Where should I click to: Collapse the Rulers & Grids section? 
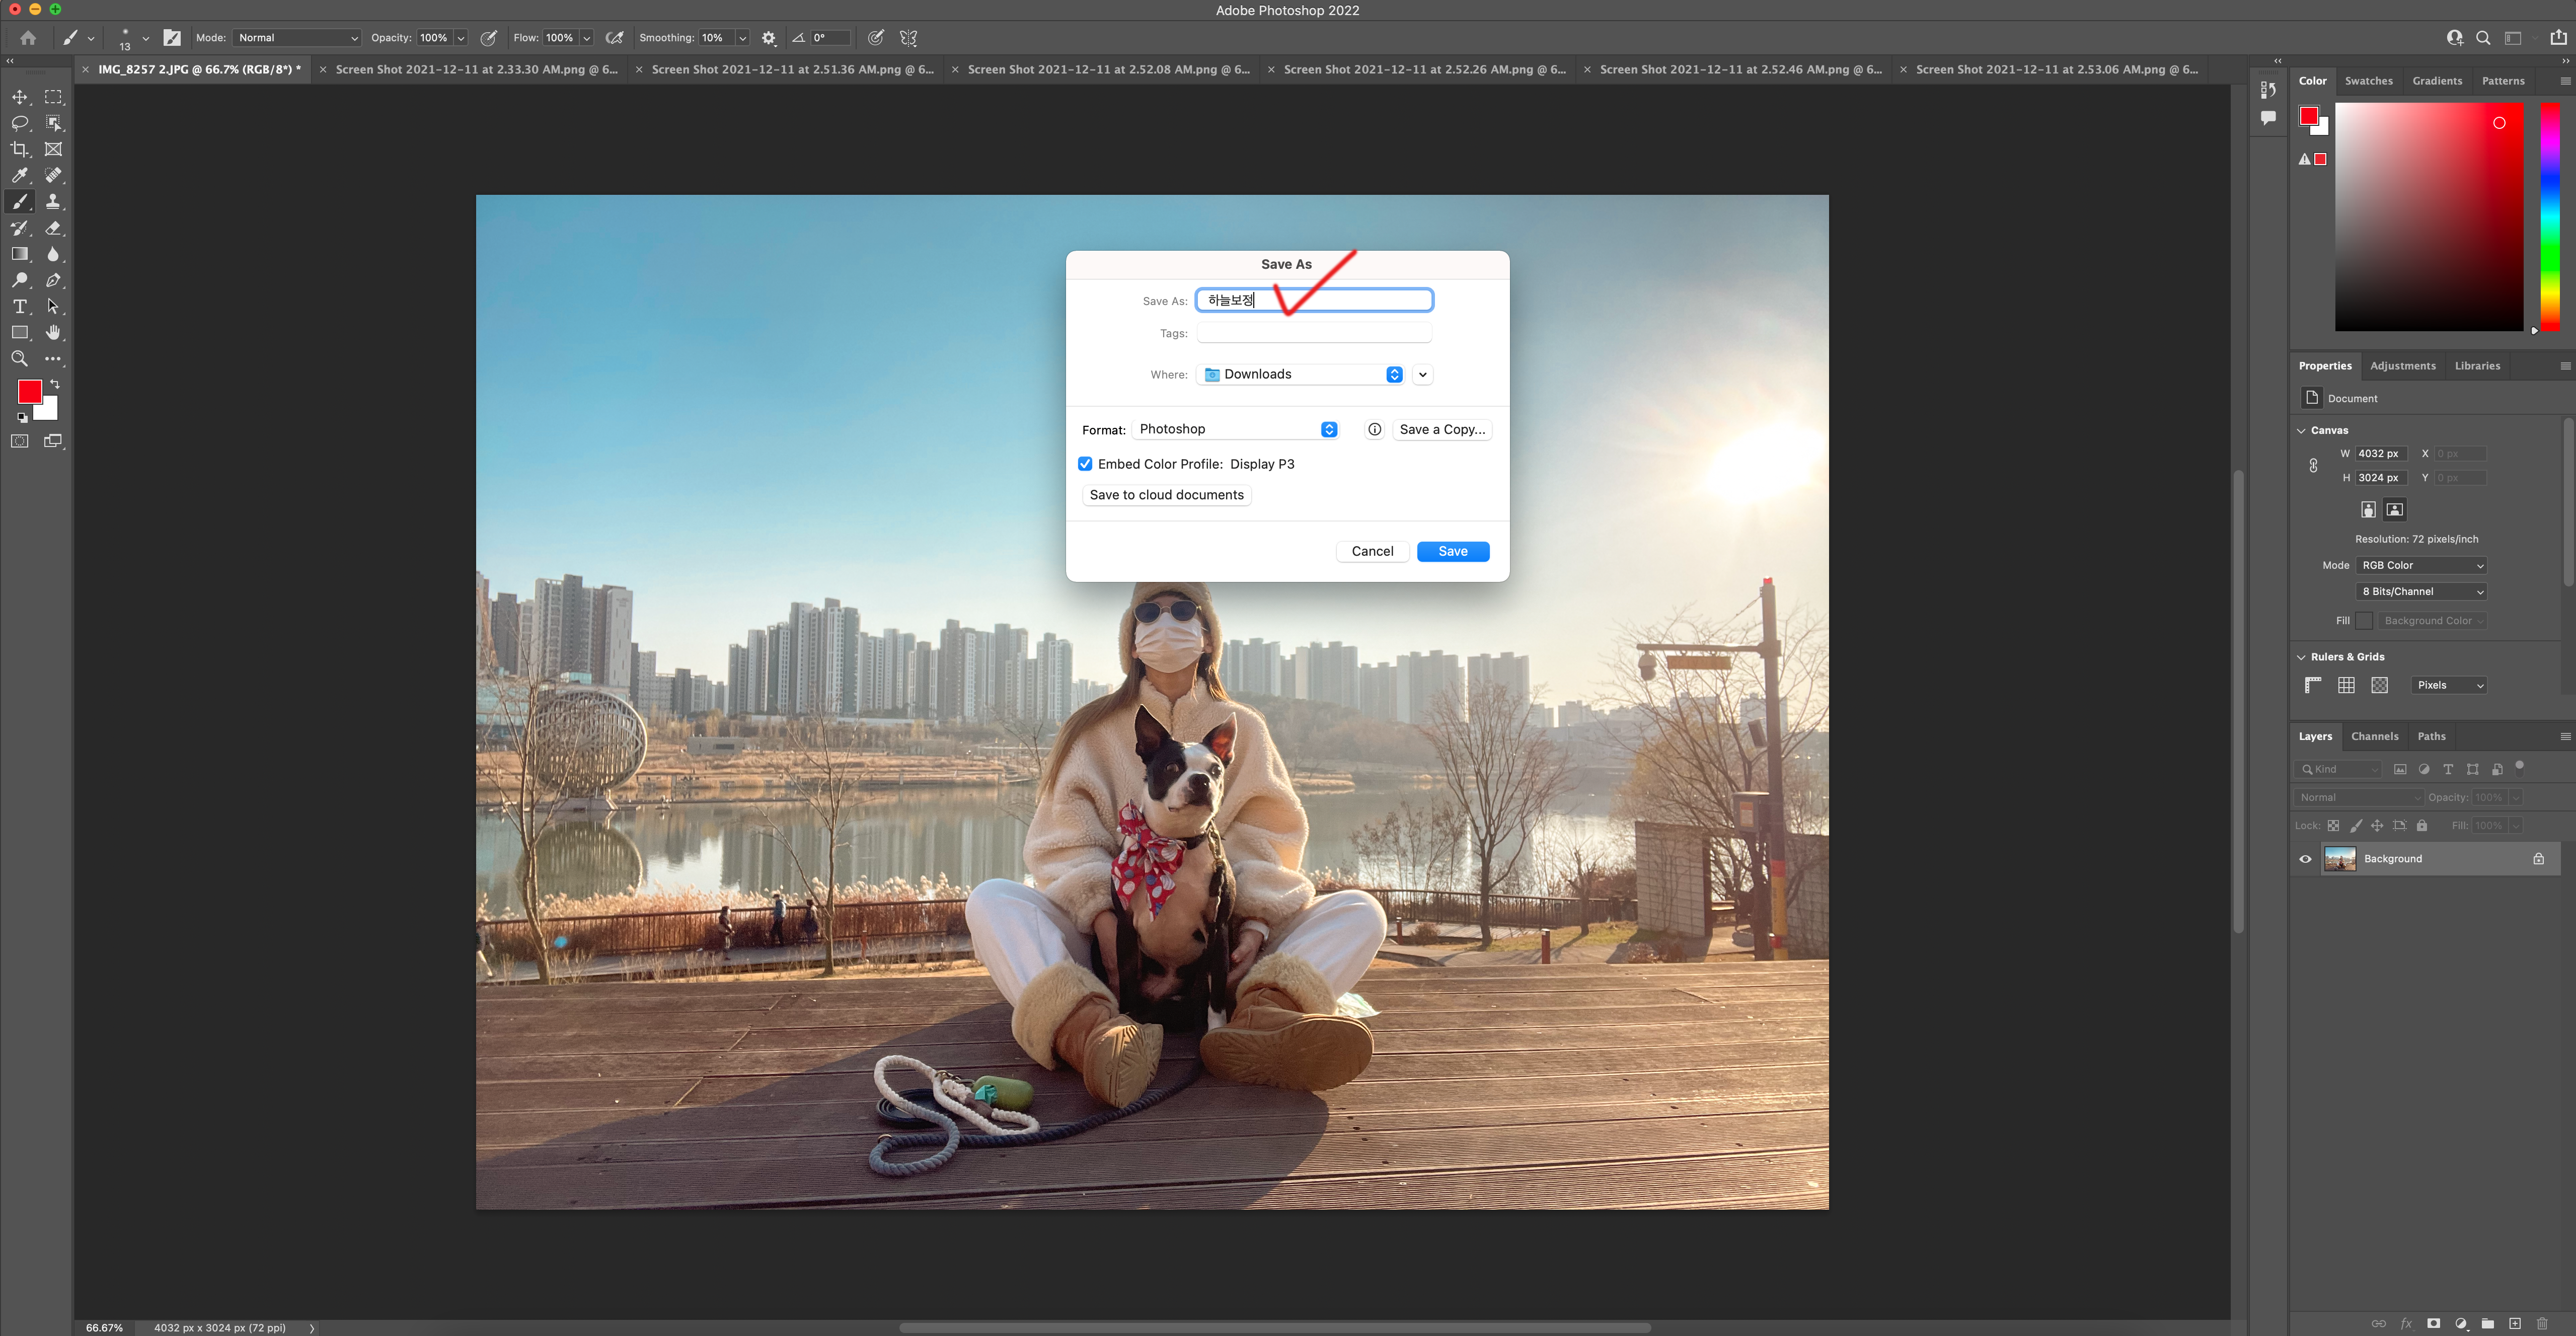[2302, 657]
